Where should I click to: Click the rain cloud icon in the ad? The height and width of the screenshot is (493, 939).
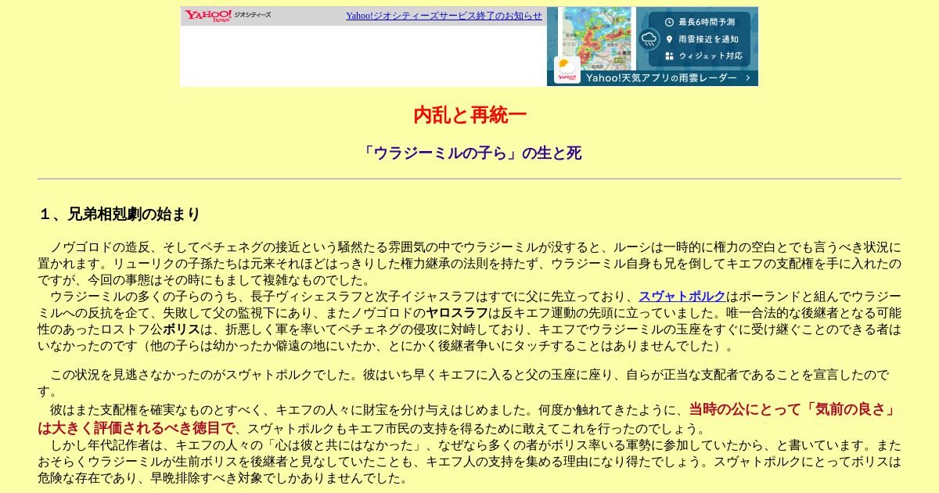tap(649, 39)
